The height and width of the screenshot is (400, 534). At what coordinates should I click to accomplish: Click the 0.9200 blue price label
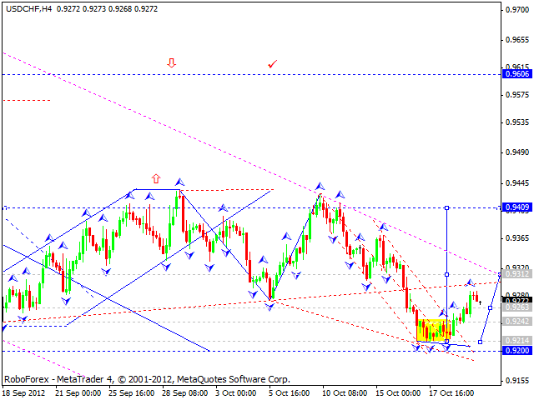click(x=516, y=351)
